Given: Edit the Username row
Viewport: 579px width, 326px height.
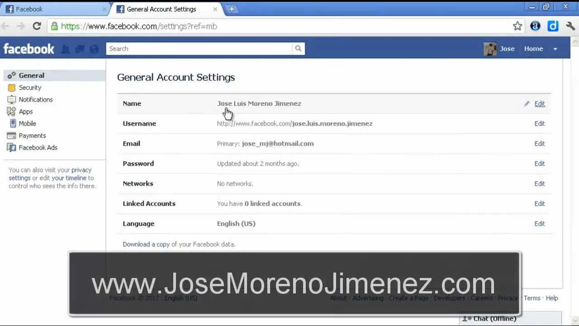Looking at the screenshot, I should coord(540,124).
